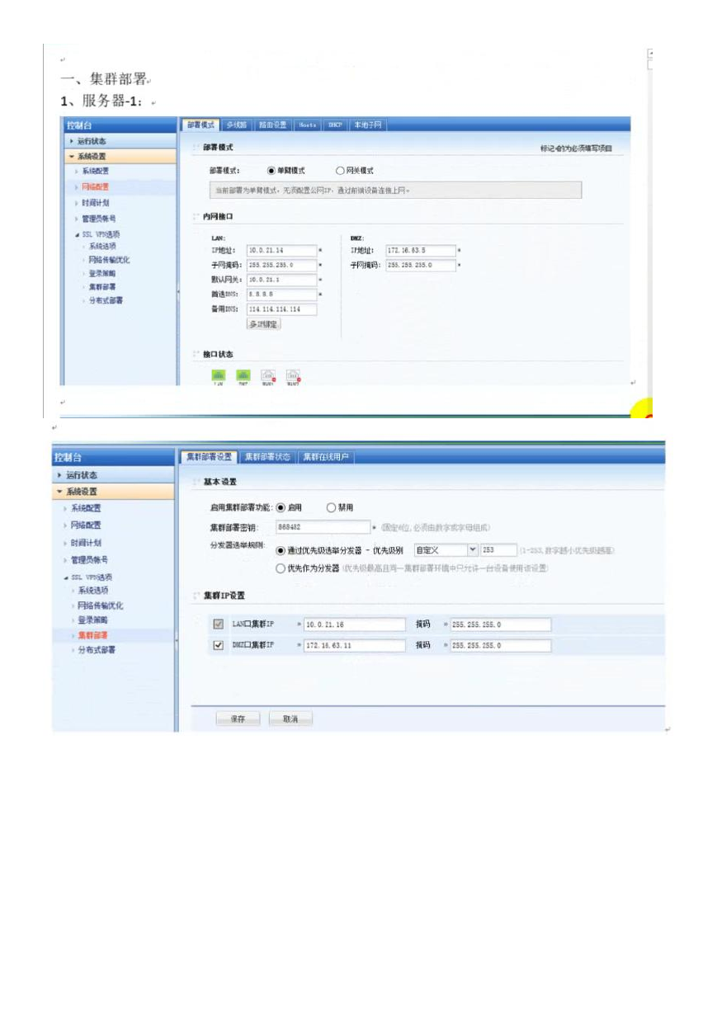This screenshot has height=1013, width=717.
Task: Click the 保存 button
Action: (x=238, y=719)
